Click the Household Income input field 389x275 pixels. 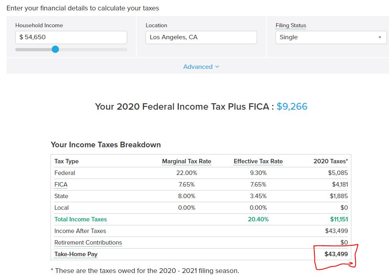(71, 37)
